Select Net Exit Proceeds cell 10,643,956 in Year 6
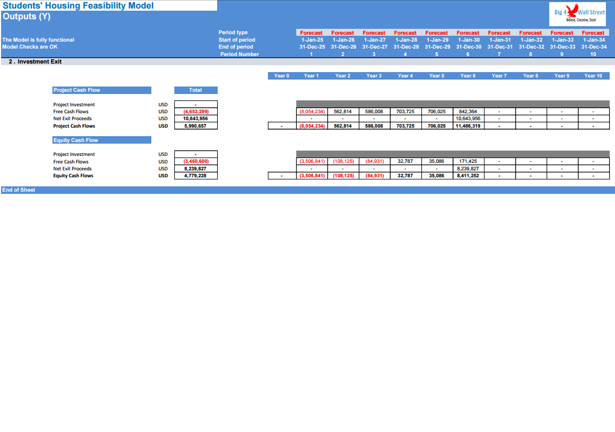 click(x=468, y=119)
